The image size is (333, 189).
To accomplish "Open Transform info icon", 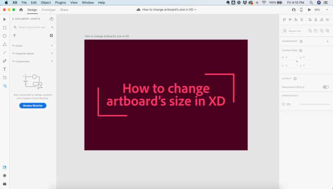I will pos(300,51).
